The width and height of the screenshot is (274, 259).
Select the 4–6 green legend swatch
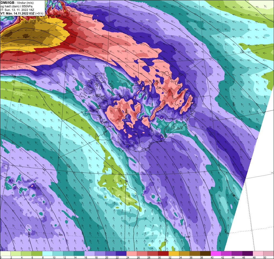(x=26, y=254)
